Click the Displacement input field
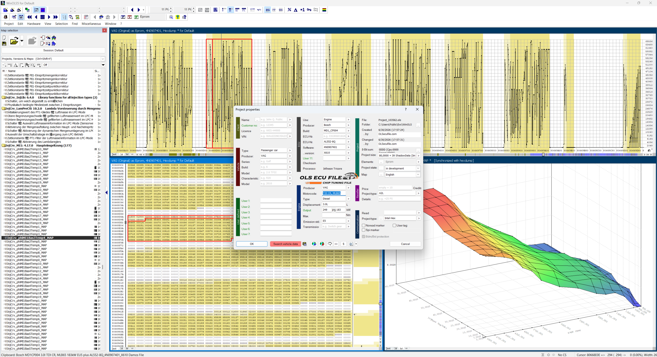The width and height of the screenshot is (657, 357). (334, 204)
